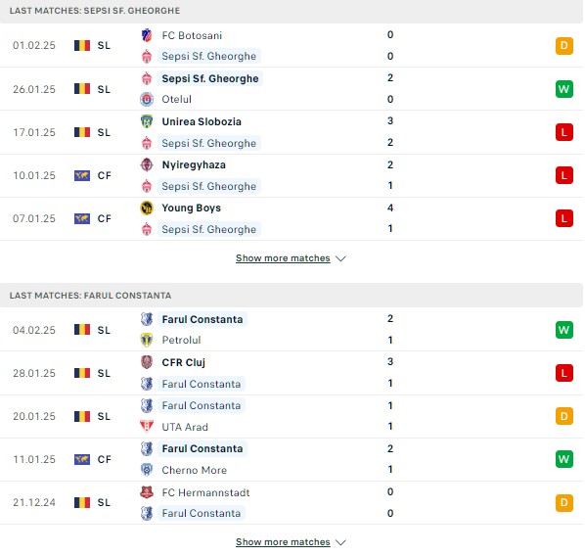Image resolution: width=585 pixels, height=556 pixels.
Task: Click the Unirea Slobozia crest icon
Action: point(147,121)
